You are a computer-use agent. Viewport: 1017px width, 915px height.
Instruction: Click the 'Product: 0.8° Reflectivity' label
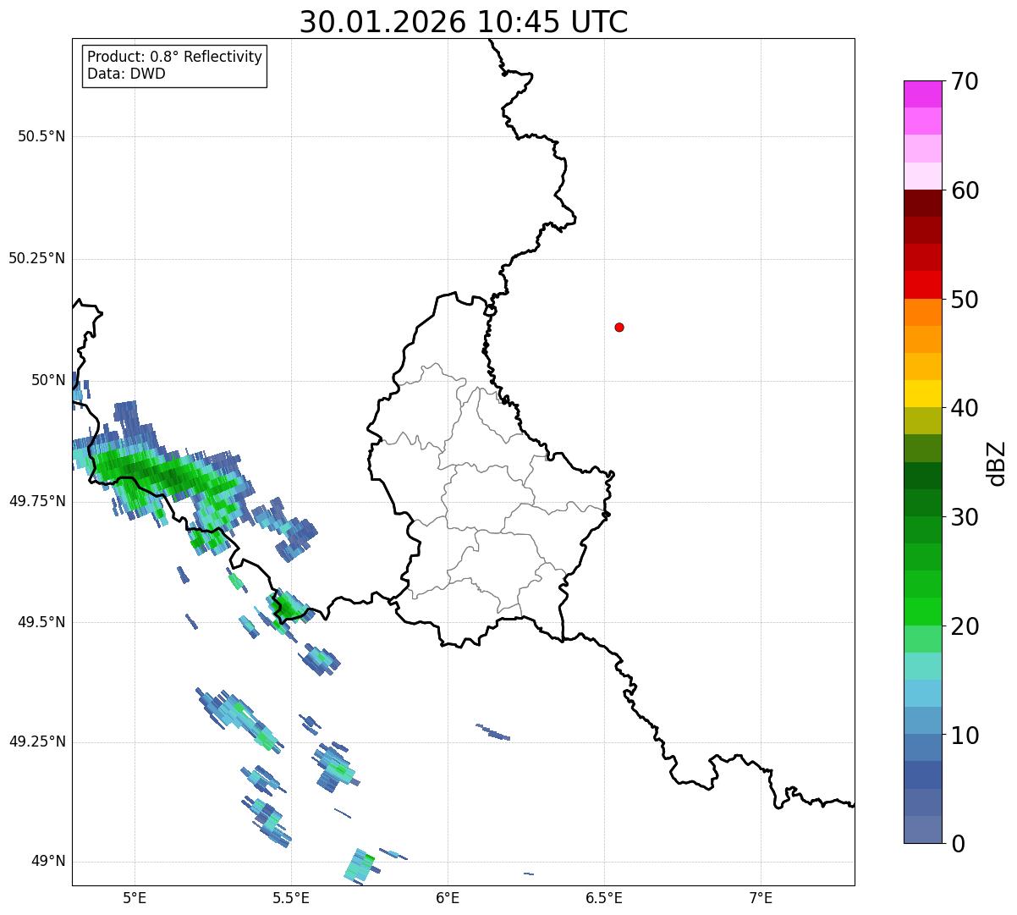[175, 57]
